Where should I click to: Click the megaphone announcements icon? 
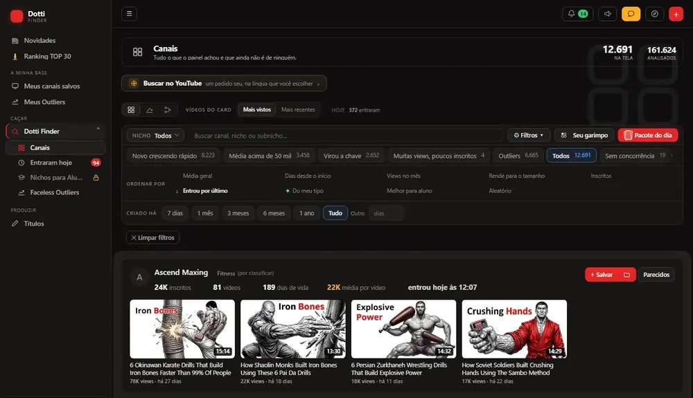pos(607,14)
